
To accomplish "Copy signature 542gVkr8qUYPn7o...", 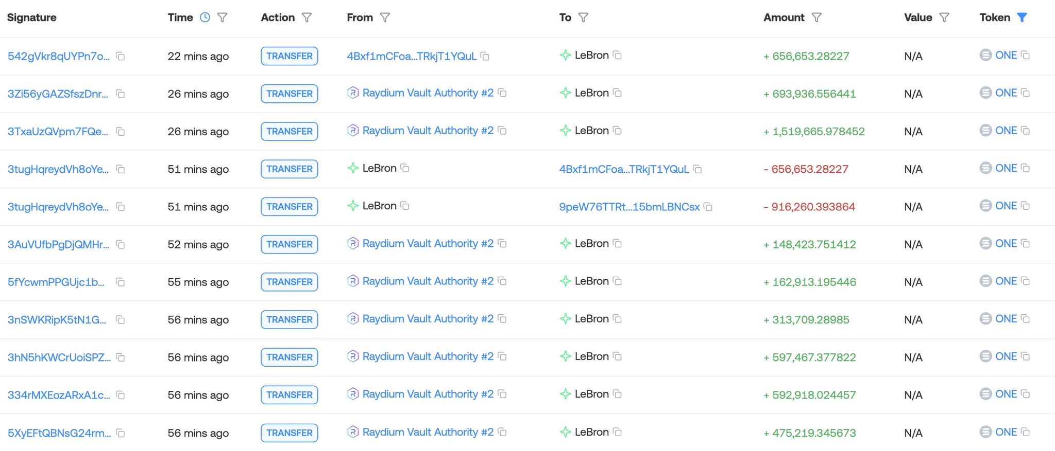I will [x=121, y=56].
